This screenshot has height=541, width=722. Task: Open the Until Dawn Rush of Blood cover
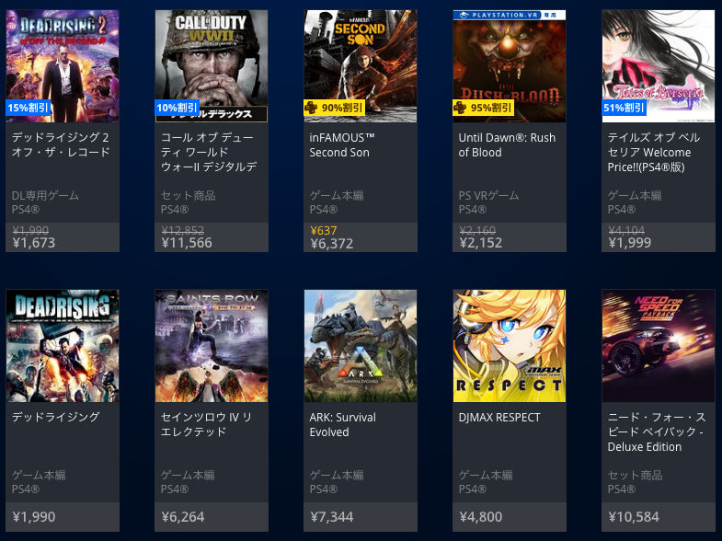click(x=510, y=66)
